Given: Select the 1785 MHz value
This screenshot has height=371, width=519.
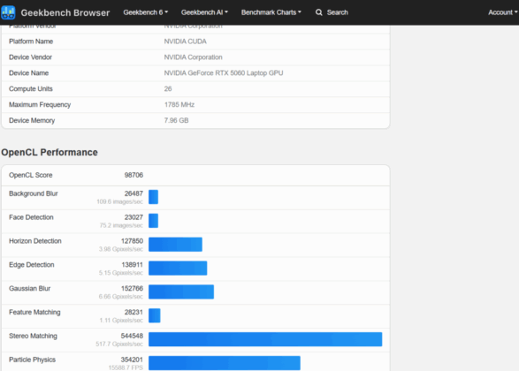Looking at the screenshot, I should 179,104.
